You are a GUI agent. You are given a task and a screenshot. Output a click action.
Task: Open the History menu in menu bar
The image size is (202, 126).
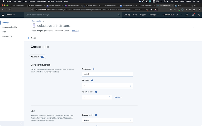tap(32, 1)
